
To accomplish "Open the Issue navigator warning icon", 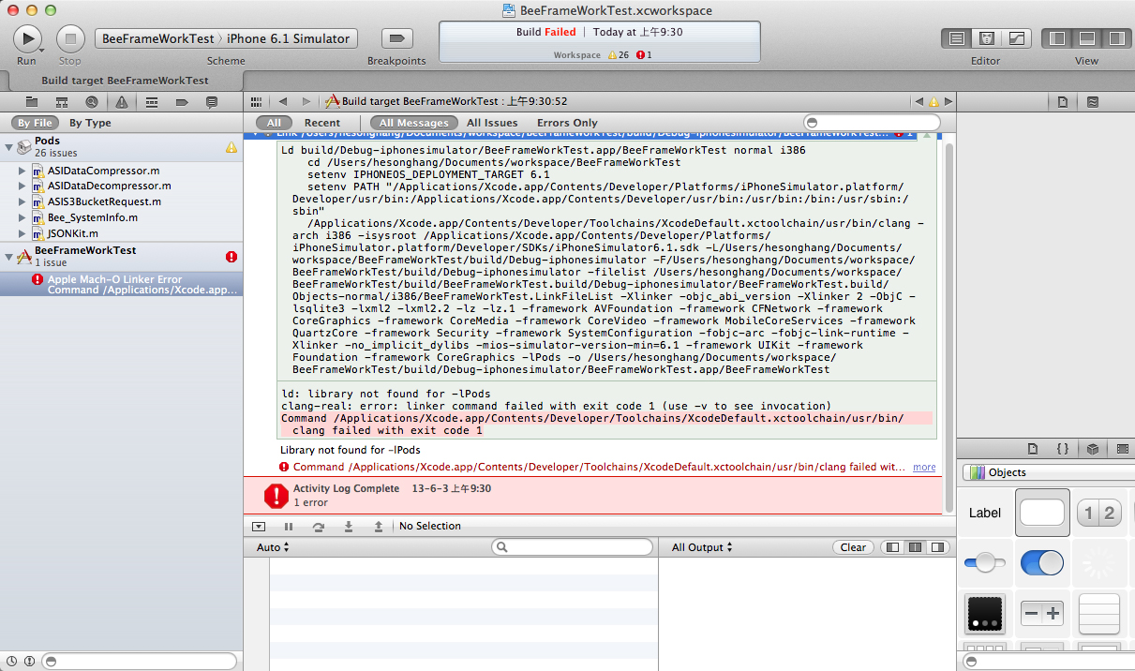I will click(x=122, y=101).
